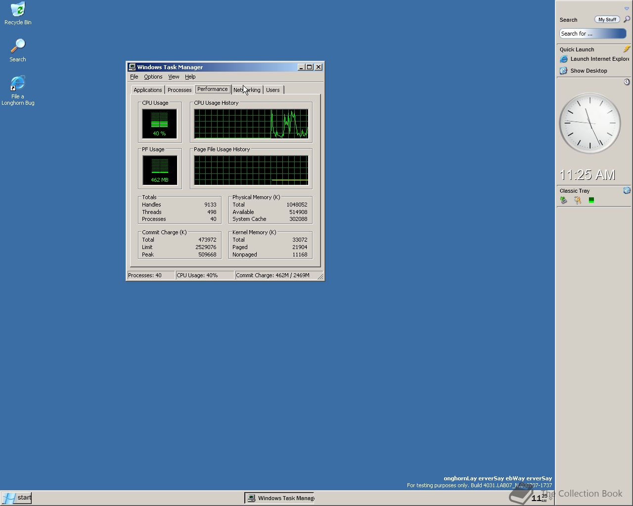633x506 pixels.
Task: Click the Show Desktop icon in Quick Launch
Action: click(x=563, y=71)
